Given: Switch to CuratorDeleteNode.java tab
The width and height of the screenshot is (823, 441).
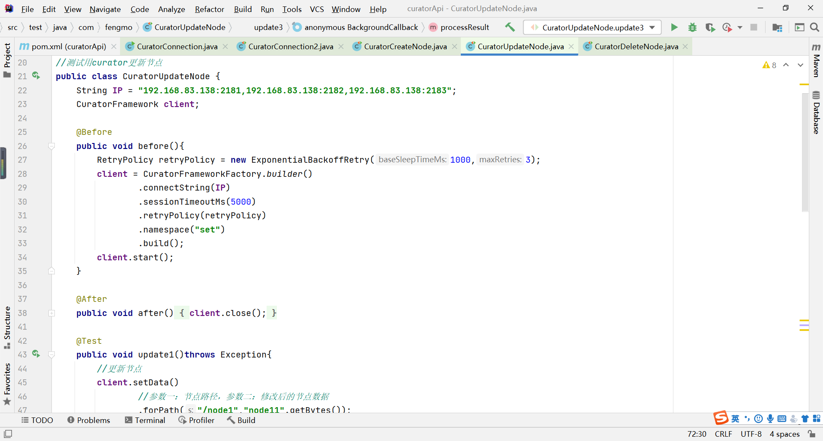Looking at the screenshot, I should 636,46.
